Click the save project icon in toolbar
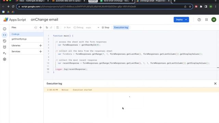Viewport: 219px width, 123px height. pos(57,27)
